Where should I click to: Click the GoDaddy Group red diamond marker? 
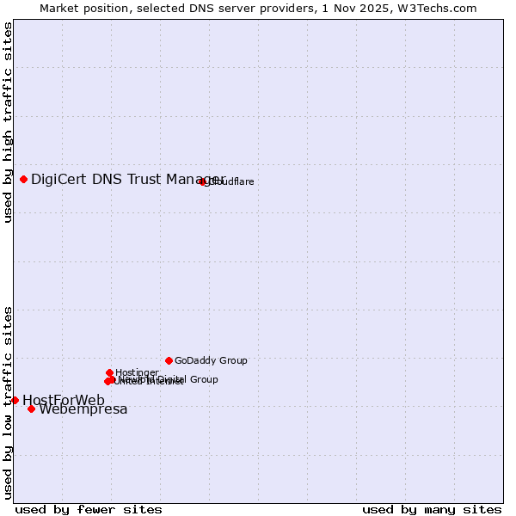click(169, 360)
